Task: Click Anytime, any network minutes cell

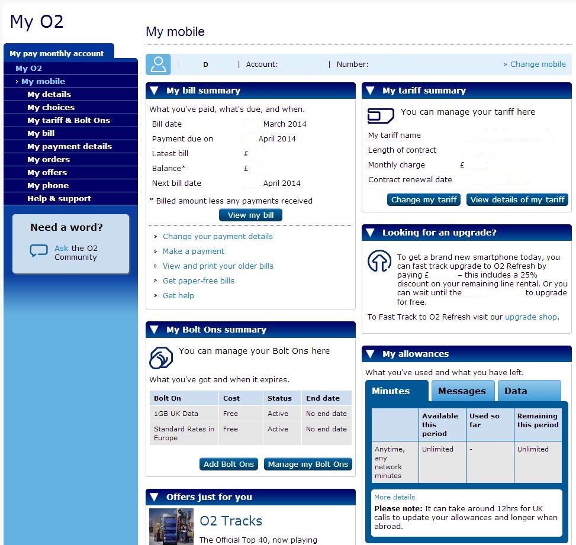Action: (x=395, y=462)
